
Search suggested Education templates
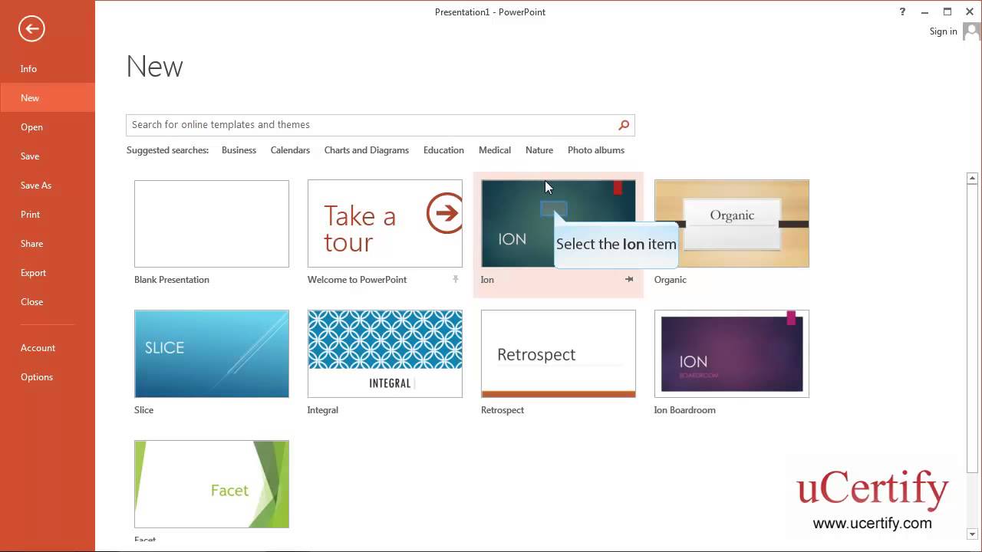pos(443,150)
